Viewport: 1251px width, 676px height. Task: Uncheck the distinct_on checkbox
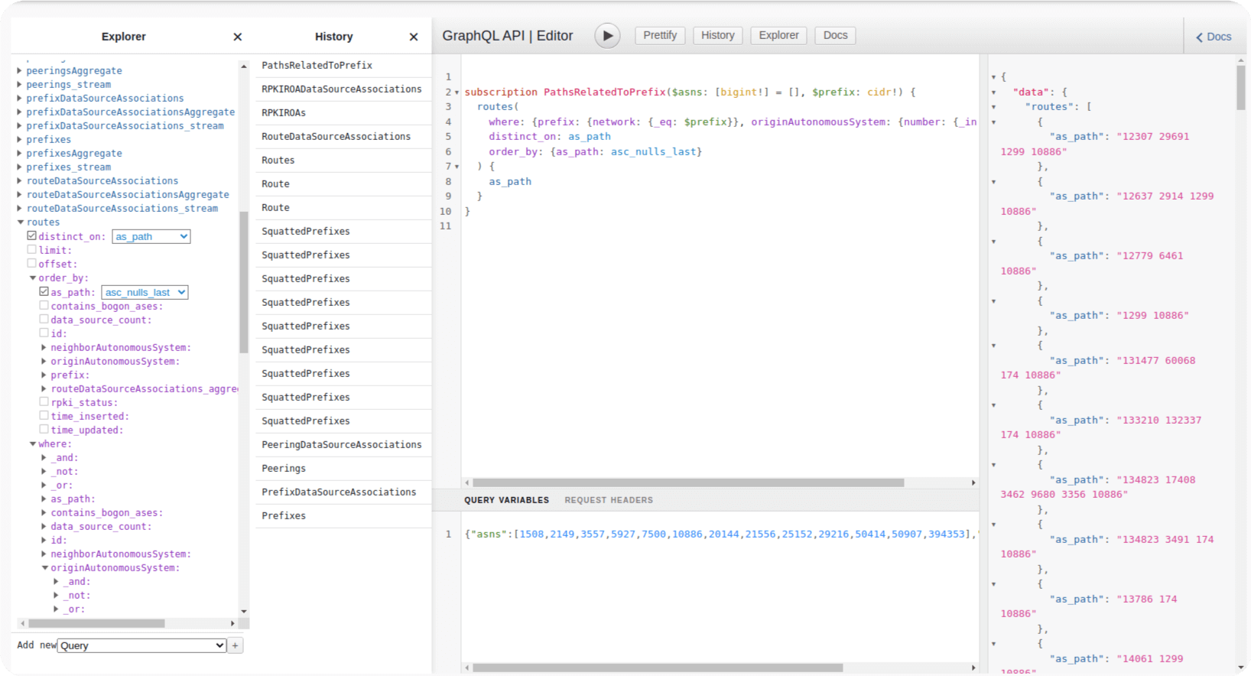click(x=32, y=236)
